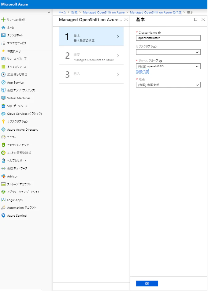This screenshot has height=291, width=208.
Task: Select step 1 基本設定の構成
Action: click(x=91, y=36)
